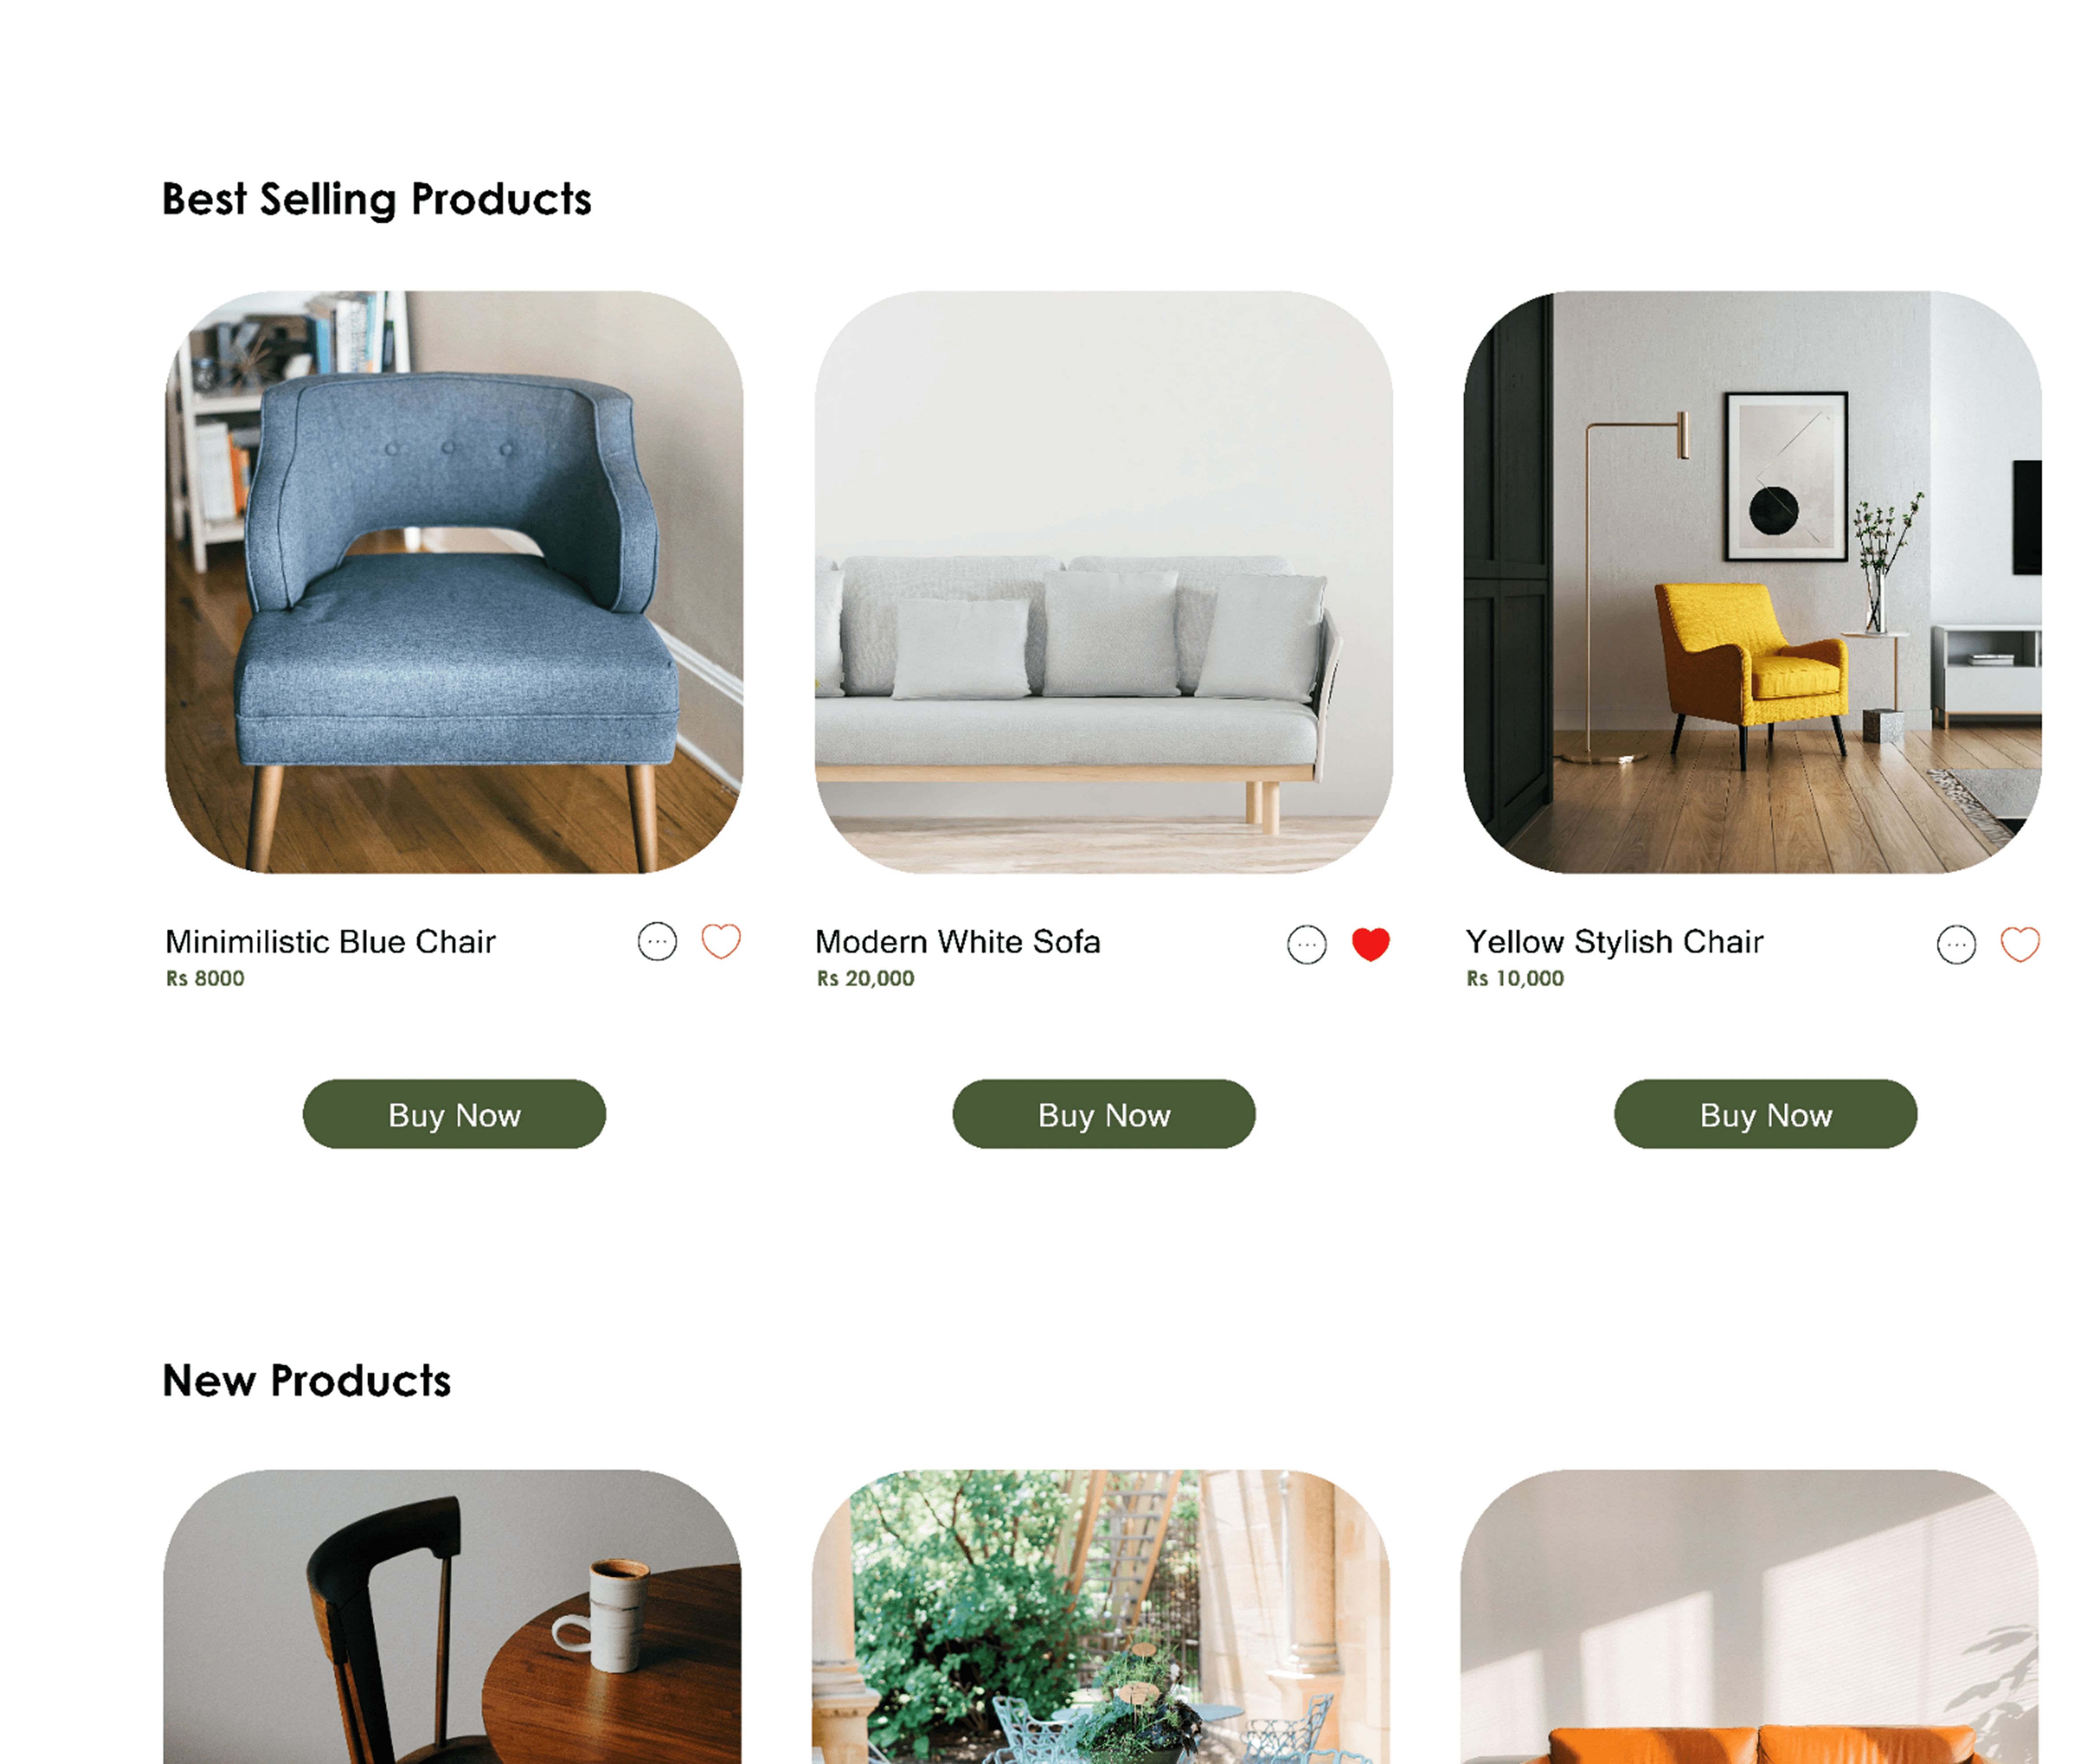Screen dimensions: 2082x1764
Task: Unlike the Modern White Sofa red heart
Action: [x=1370, y=944]
